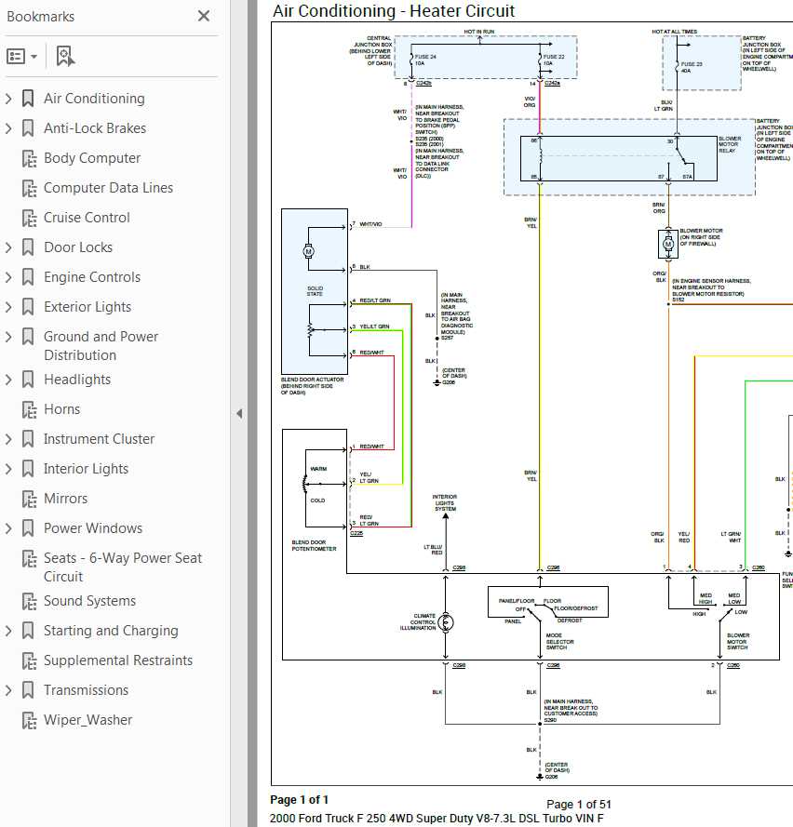Select the Headlights bookmark label

(x=77, y=380)
